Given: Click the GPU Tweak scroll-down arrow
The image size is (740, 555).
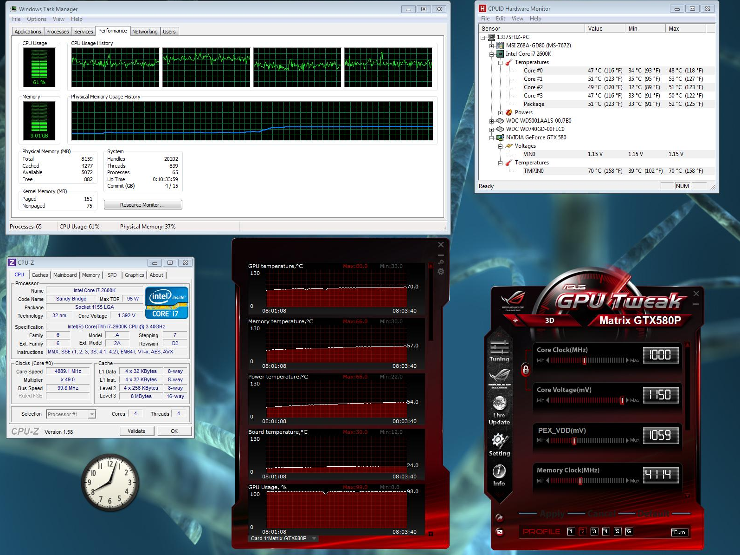Looking at the screenshot, I should click(688, 496).
